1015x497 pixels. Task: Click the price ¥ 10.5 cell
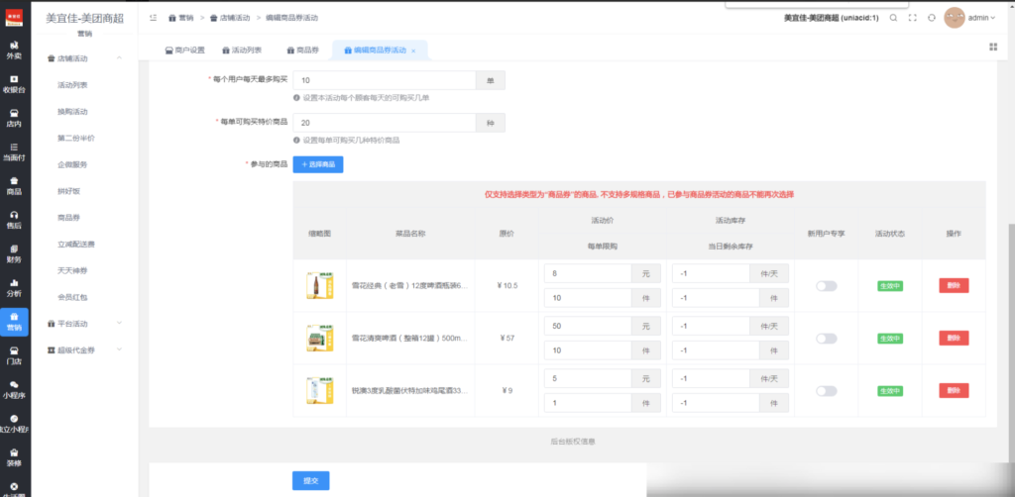coord(507,286)
